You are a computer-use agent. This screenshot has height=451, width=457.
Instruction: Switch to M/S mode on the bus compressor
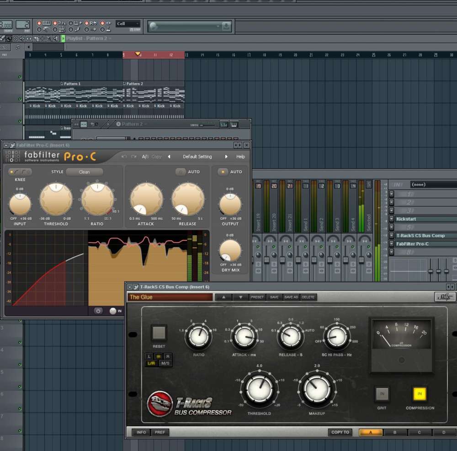click(x=166, y=362)
